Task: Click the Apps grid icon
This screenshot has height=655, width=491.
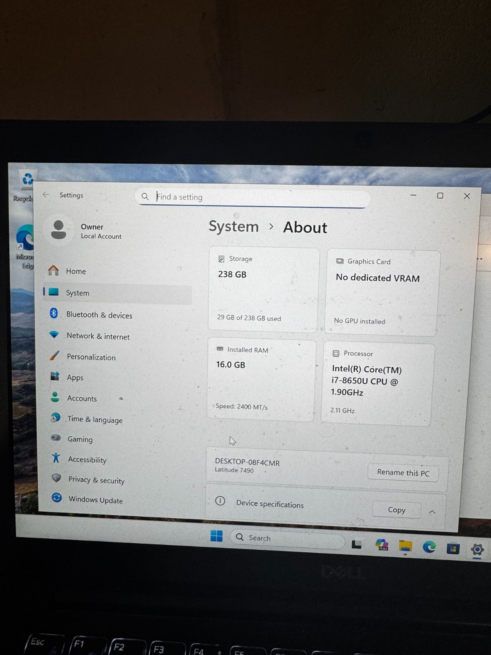Action: coord(55,376)
